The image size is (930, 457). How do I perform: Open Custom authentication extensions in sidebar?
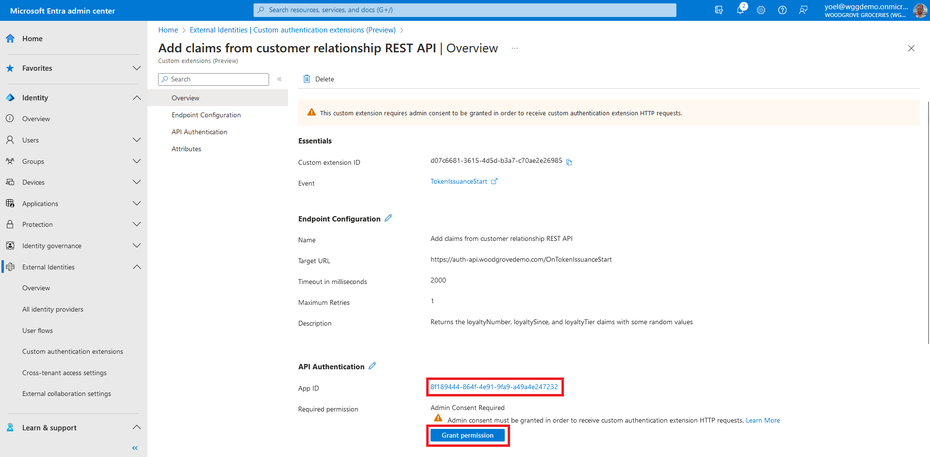(73, 351)
